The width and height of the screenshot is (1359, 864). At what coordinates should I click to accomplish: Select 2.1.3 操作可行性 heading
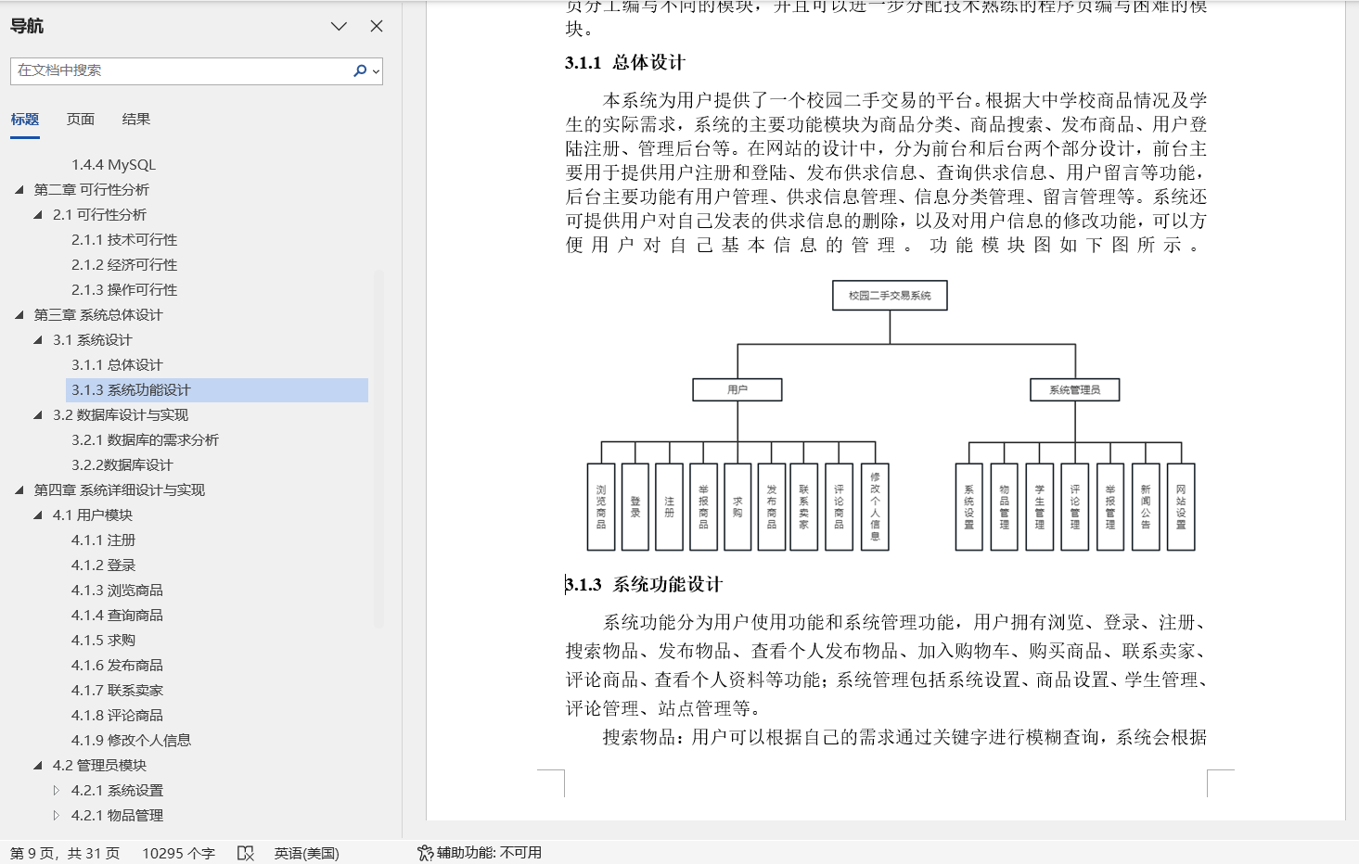point(124,290)
